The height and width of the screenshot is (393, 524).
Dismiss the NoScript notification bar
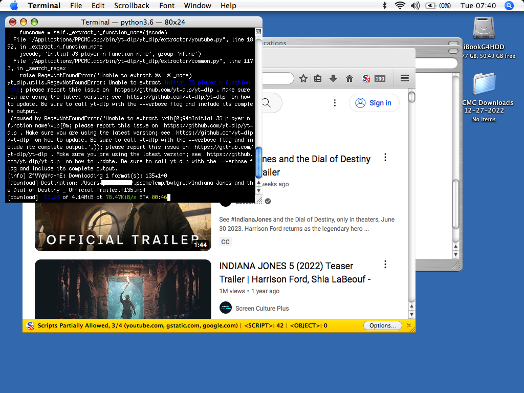[409, 325]
